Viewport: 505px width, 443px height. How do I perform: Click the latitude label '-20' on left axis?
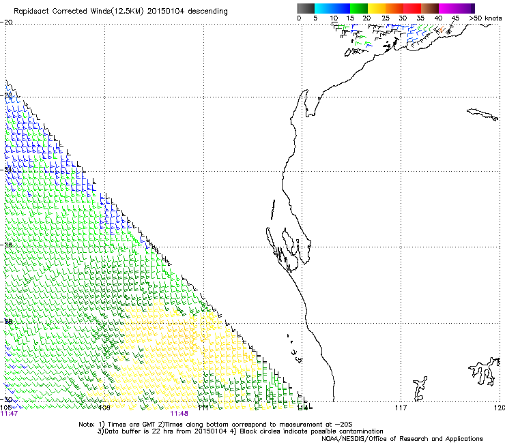tap(6, 22)
